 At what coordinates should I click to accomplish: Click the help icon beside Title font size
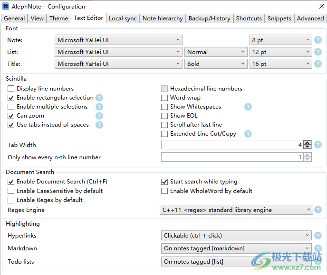(x=318, y=64)
